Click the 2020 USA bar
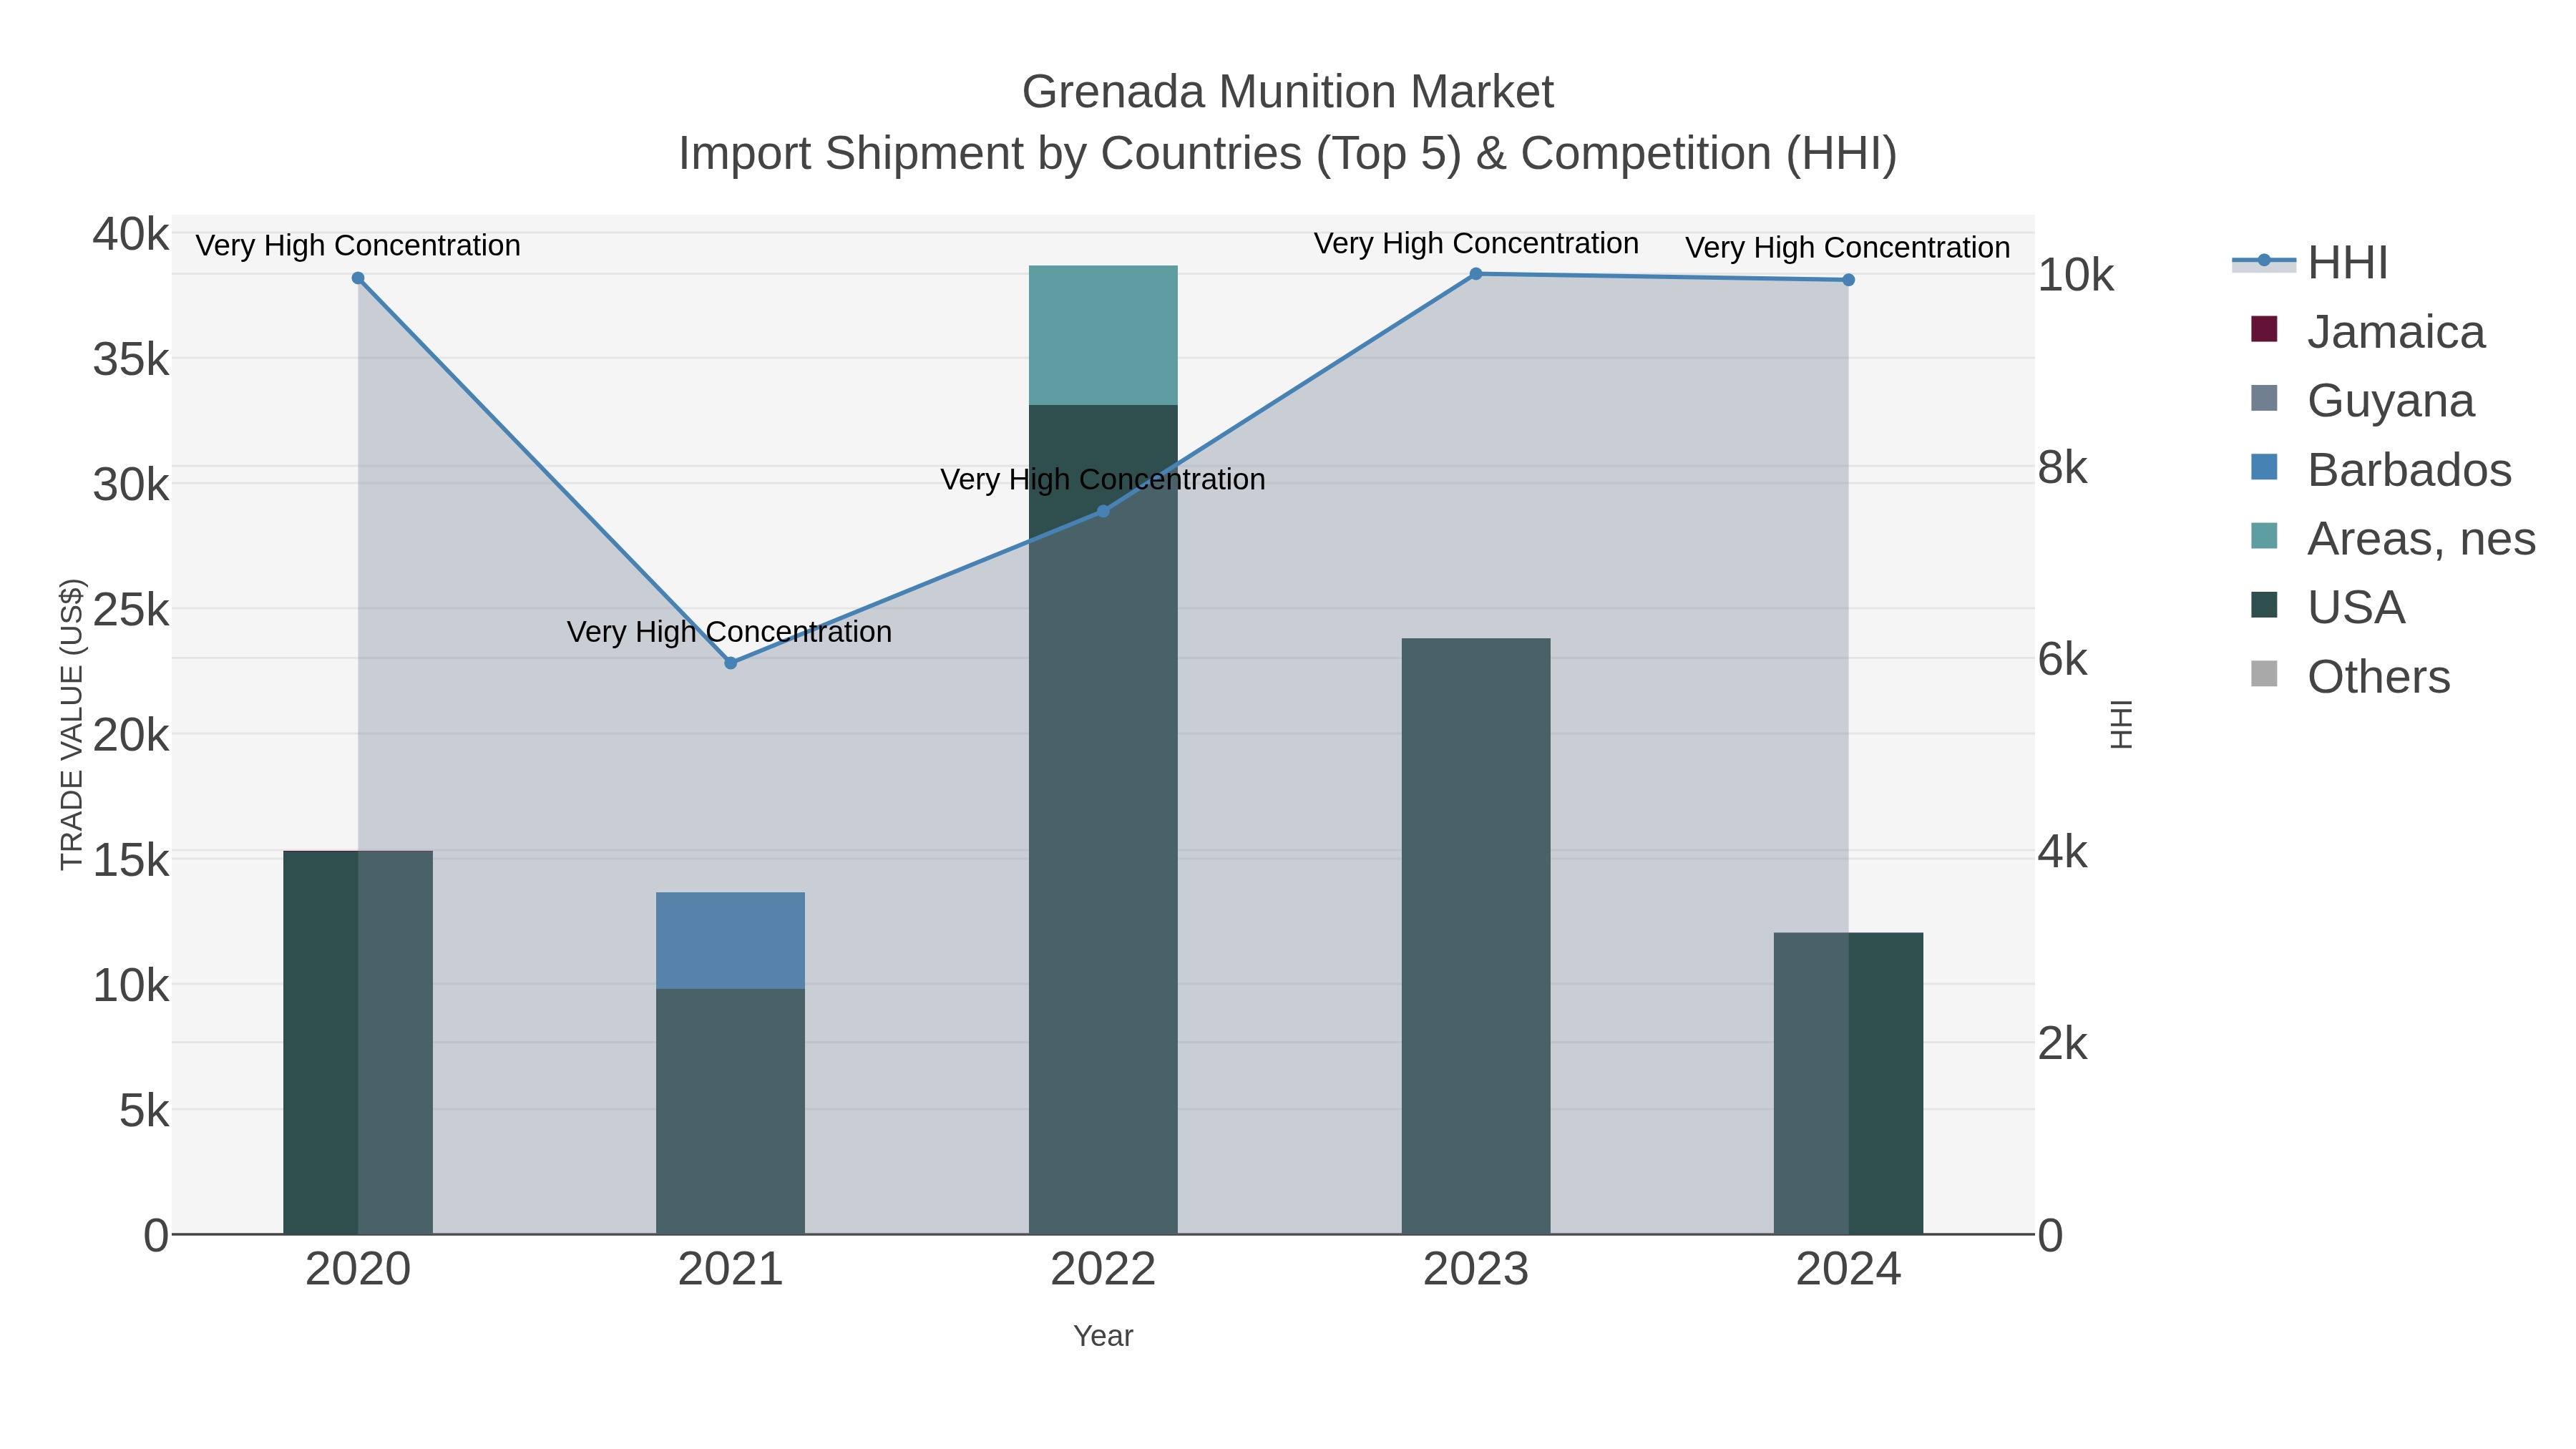The height and width of the screenshot is (1449, 2576). [358, 1043]
